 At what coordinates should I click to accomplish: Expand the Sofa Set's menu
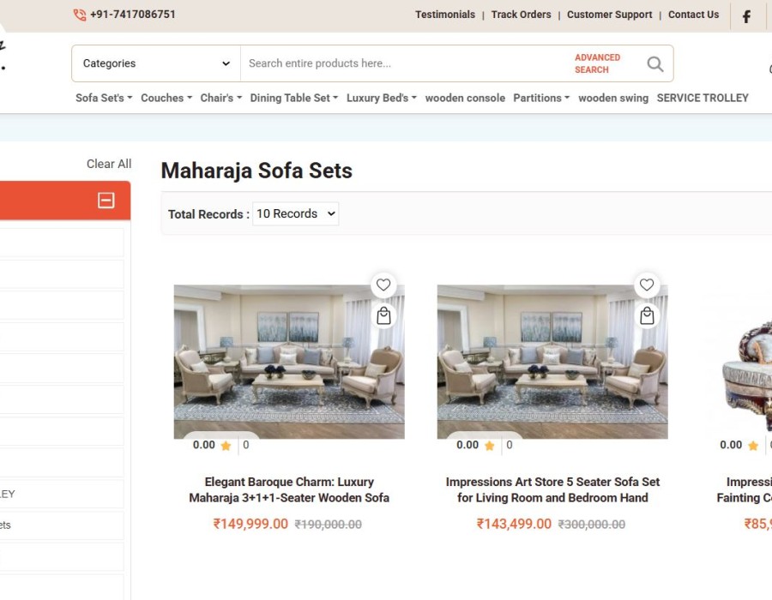[104, 98]
